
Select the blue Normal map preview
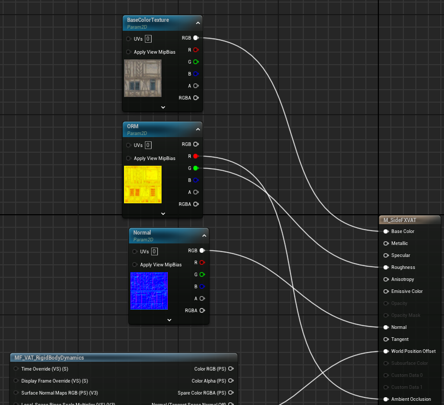click(x=149, y=291)
